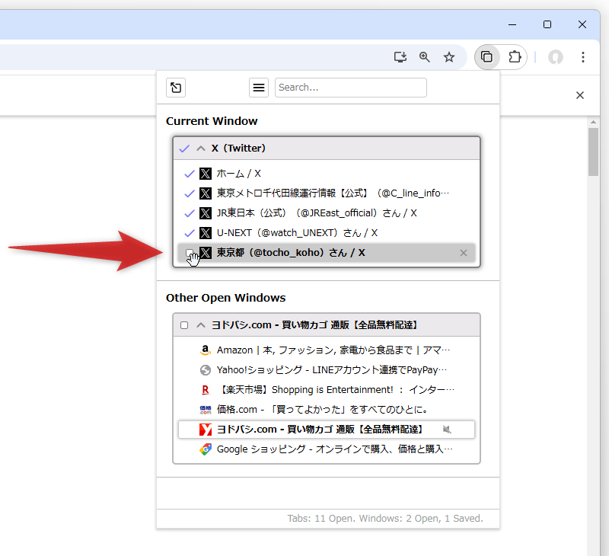
Task: Click the page vertical scrollbar thumb
Action: pos(593,152)
